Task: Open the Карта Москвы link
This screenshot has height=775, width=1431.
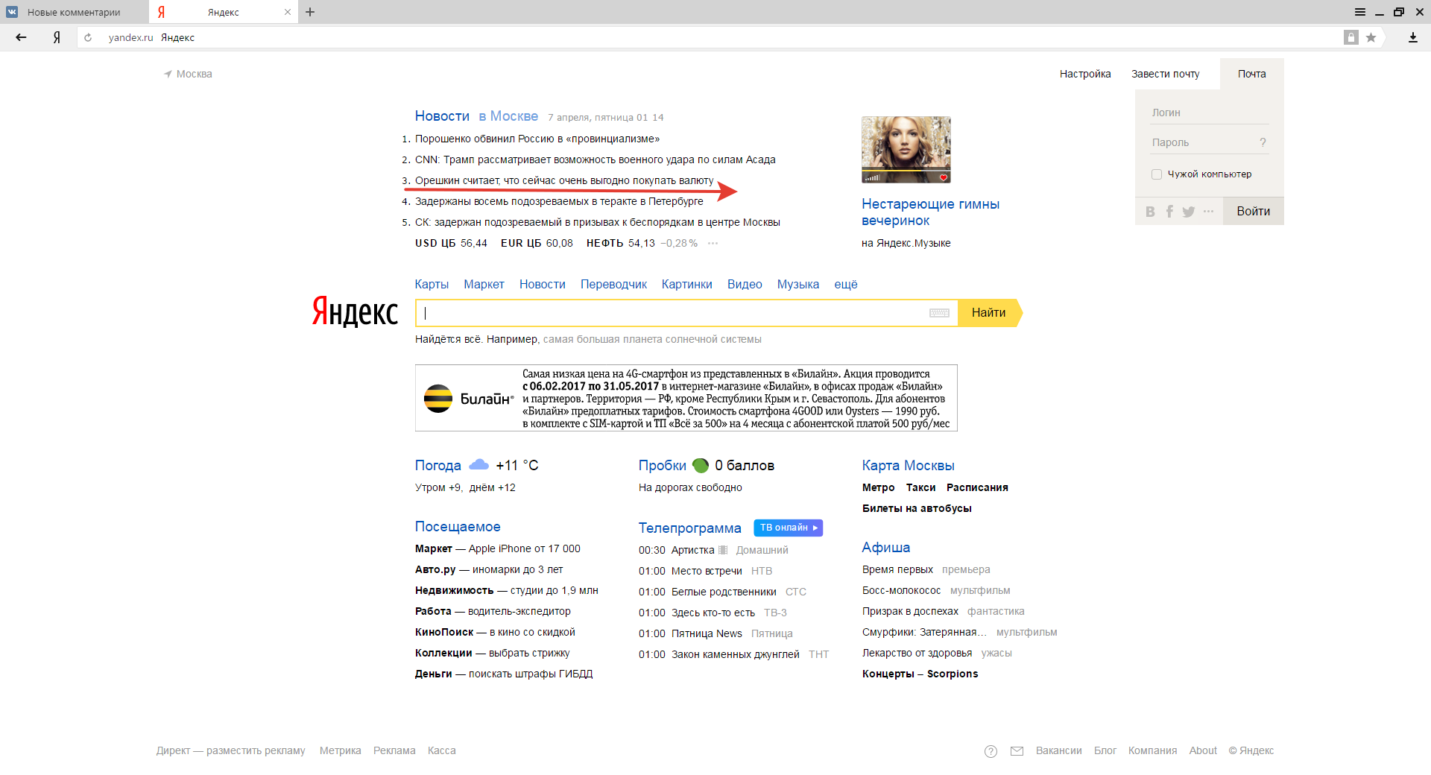Action: (909, 466)
